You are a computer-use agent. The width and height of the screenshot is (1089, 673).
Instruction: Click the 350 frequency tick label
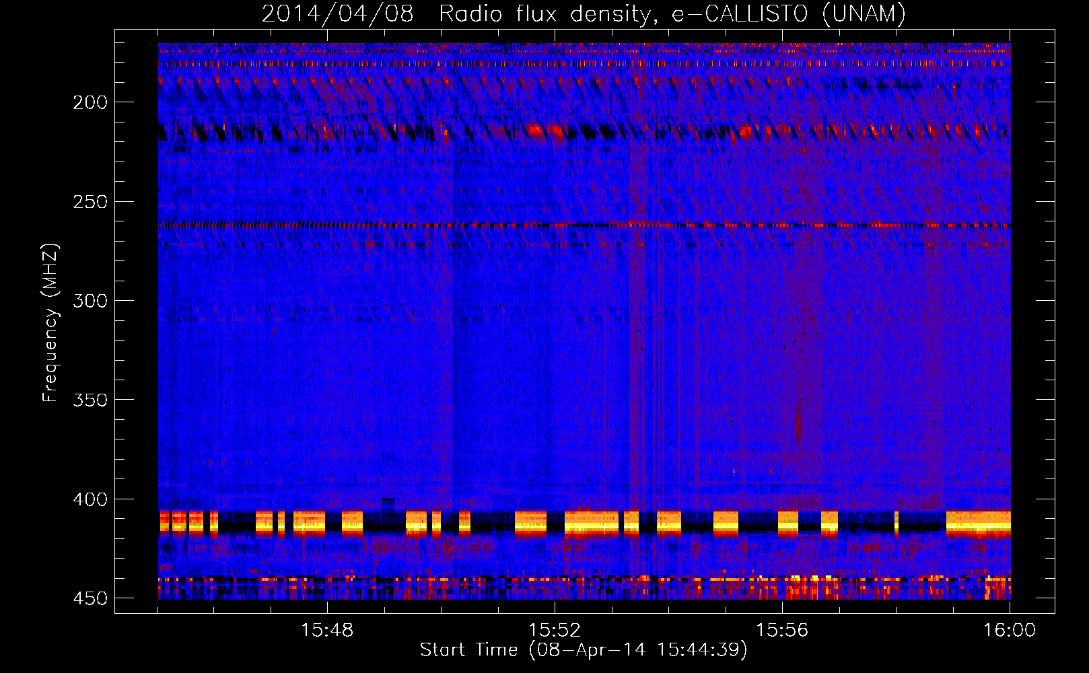coord(90,400)
